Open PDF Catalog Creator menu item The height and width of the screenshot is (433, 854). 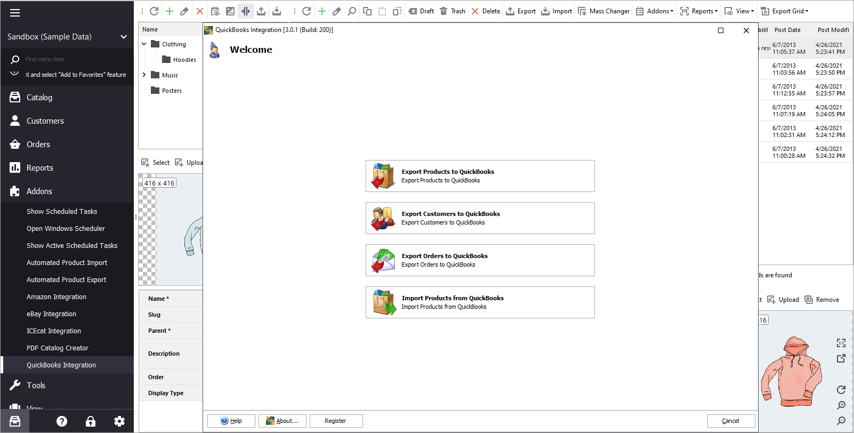pyautogui.click(x=58, y=348)
